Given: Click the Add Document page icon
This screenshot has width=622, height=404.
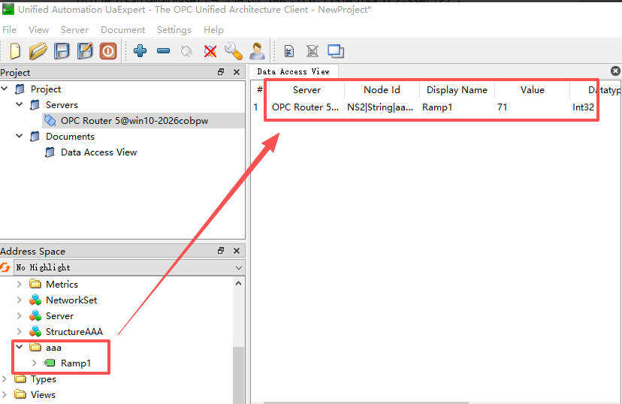Looking at the screenshot, I should click(x=289, y=51).
